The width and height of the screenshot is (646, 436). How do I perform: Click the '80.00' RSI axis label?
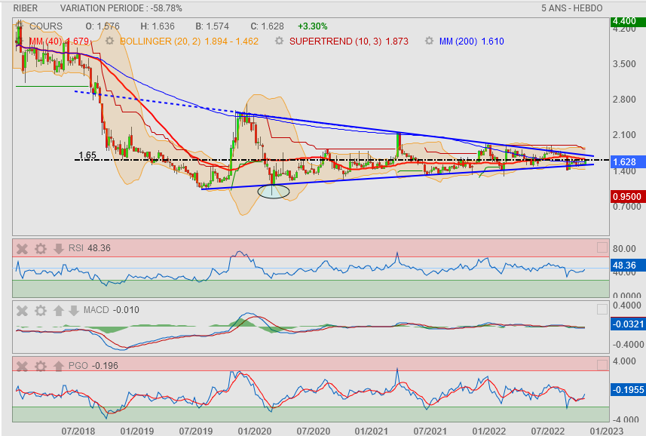point(624,248)
